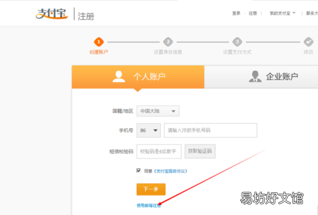The image size is (318, 215).
Task: Click the 手机号 field label
Action: 126,130
